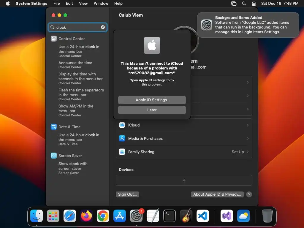
Task: Click the iCloud row icon
Action: point(122,125)
